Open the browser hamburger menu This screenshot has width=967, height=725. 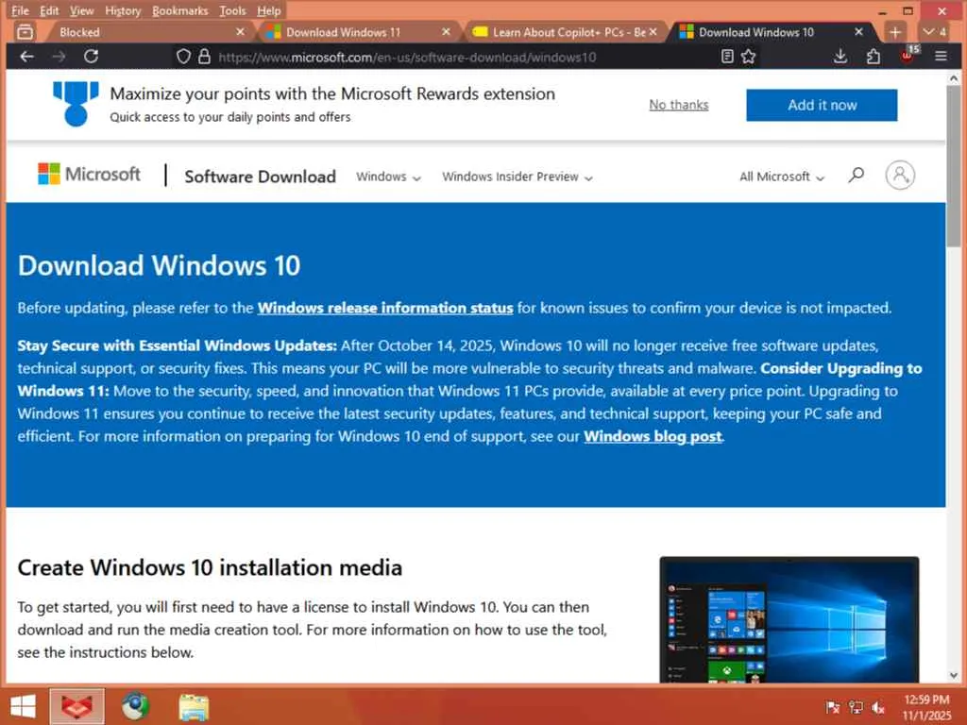pos(941,57)
